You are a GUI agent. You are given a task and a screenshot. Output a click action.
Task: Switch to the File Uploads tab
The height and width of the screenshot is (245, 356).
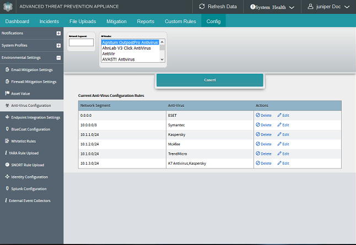tap(83, 21)
